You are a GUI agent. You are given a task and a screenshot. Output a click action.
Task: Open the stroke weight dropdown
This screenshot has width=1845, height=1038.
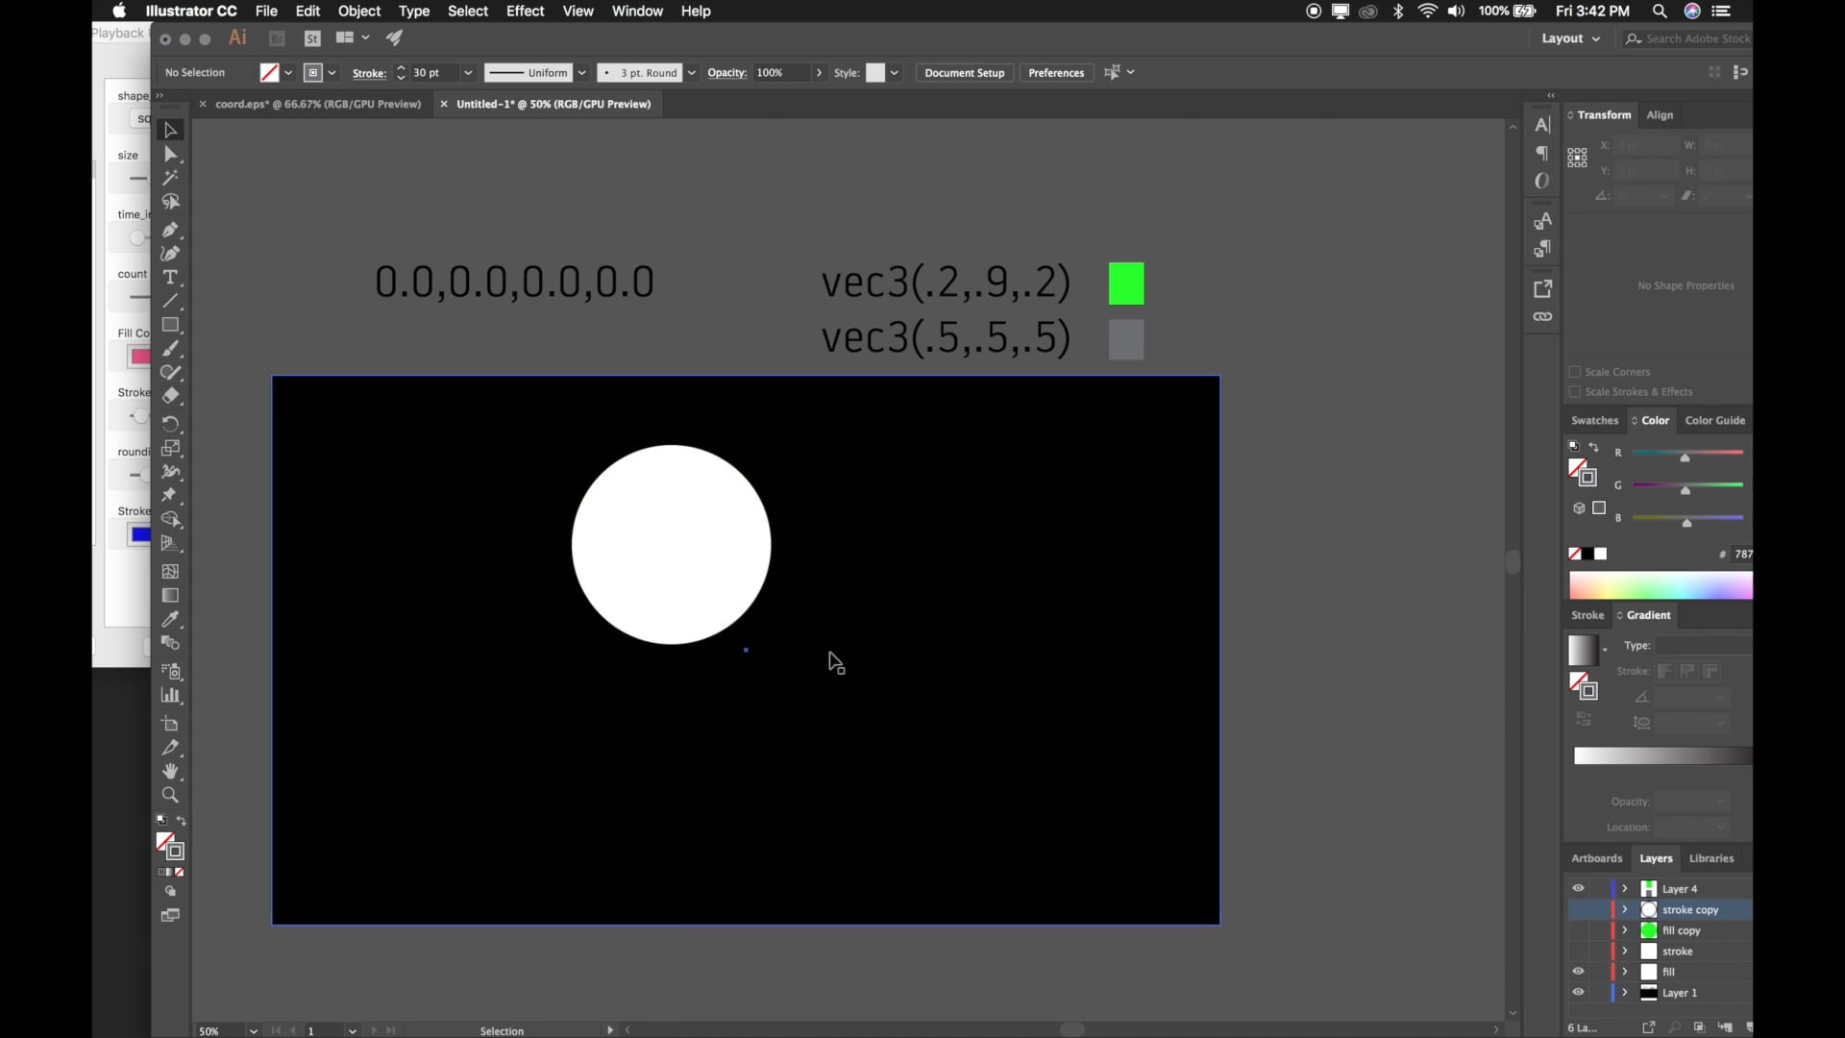tap(468, 73)
